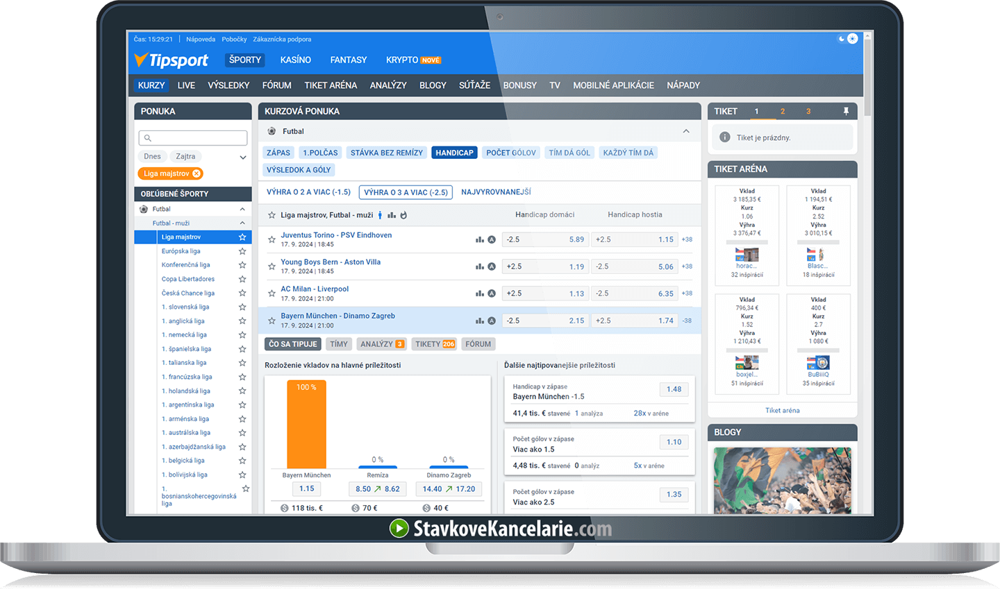Switch to the TIKETY 206 tab

pyautogui.click(x=435, y=344)
